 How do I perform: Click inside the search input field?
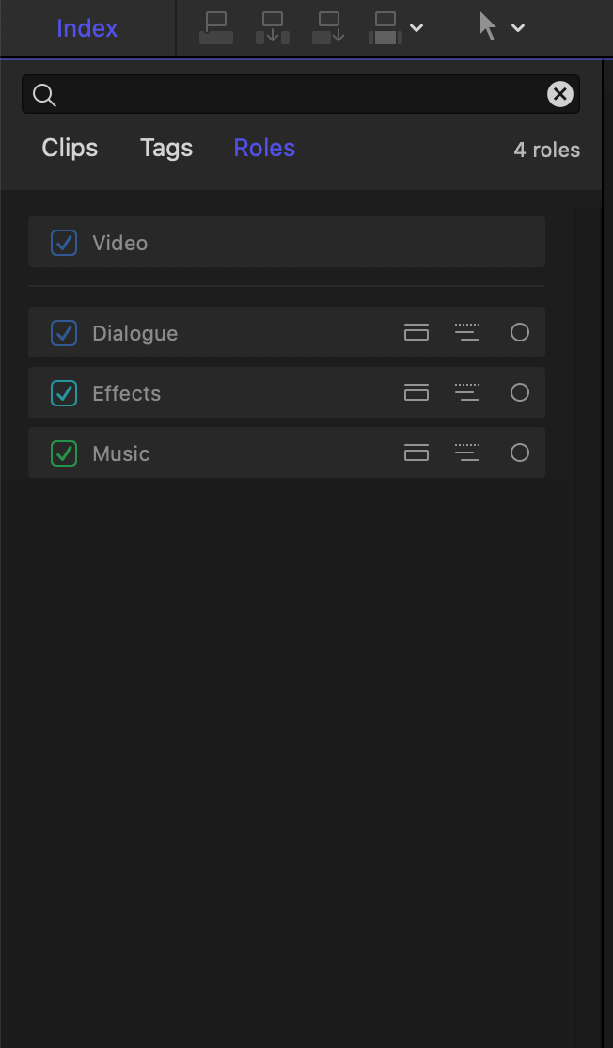pos(282,94)
